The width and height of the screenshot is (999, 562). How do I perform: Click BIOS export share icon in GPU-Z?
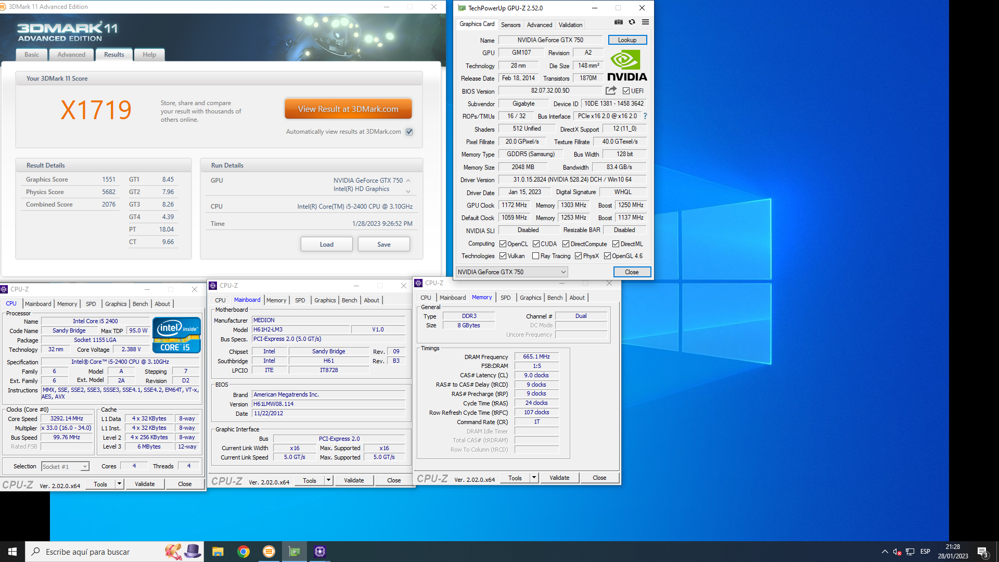pos(611,91)
